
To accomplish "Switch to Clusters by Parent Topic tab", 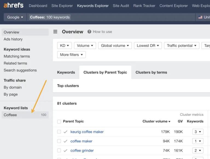I will tap(105, 72).
